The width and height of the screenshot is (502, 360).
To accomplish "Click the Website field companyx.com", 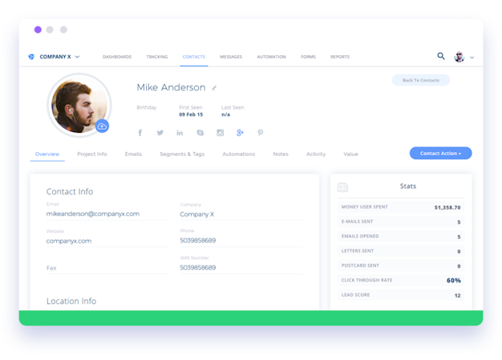I will pos(107,241).
